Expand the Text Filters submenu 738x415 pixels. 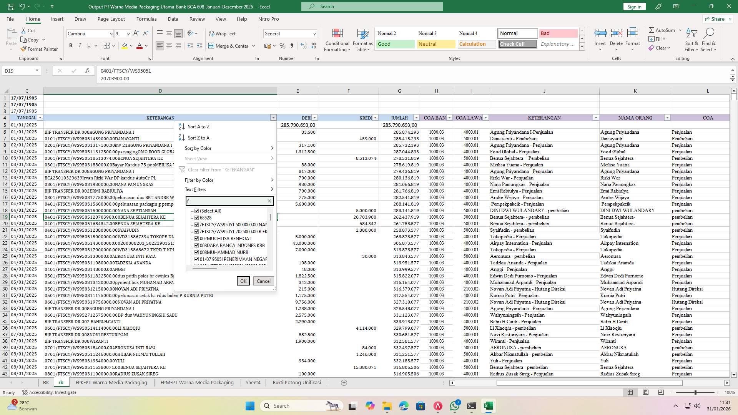point(196,189)
